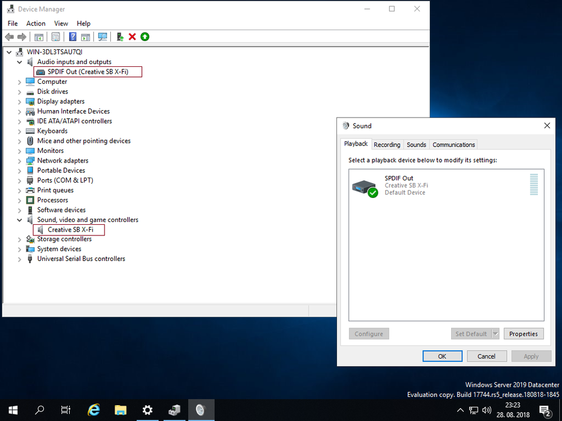Click OK in the Sound dialog
Screen dimensions: 562x421
(442, 356)
